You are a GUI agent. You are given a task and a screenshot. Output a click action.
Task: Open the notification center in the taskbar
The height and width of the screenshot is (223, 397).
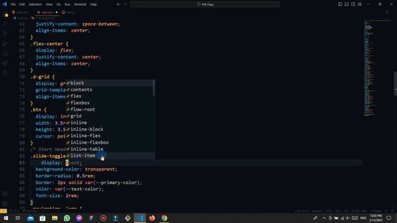pyautogui.click(x=389, y=218)
